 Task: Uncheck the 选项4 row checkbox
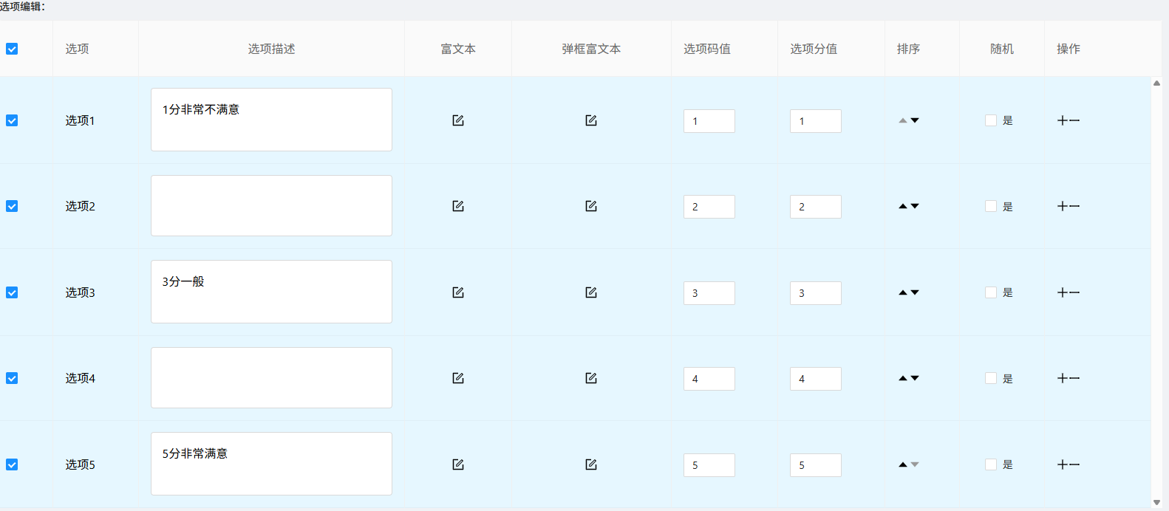pos(12,378)
